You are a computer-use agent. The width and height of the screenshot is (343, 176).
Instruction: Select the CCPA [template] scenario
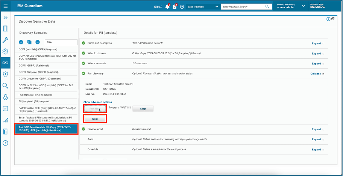[46, 49]
